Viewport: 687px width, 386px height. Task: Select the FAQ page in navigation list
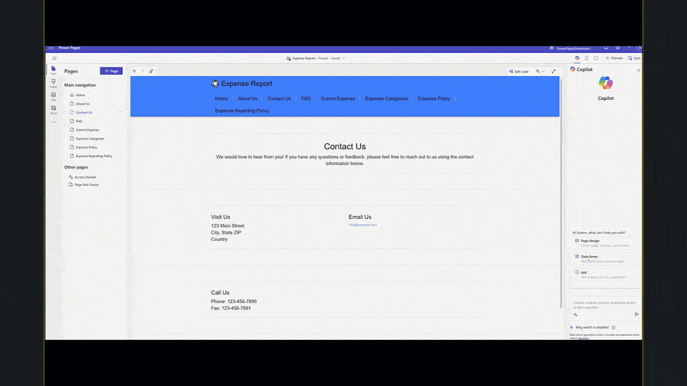79,121
